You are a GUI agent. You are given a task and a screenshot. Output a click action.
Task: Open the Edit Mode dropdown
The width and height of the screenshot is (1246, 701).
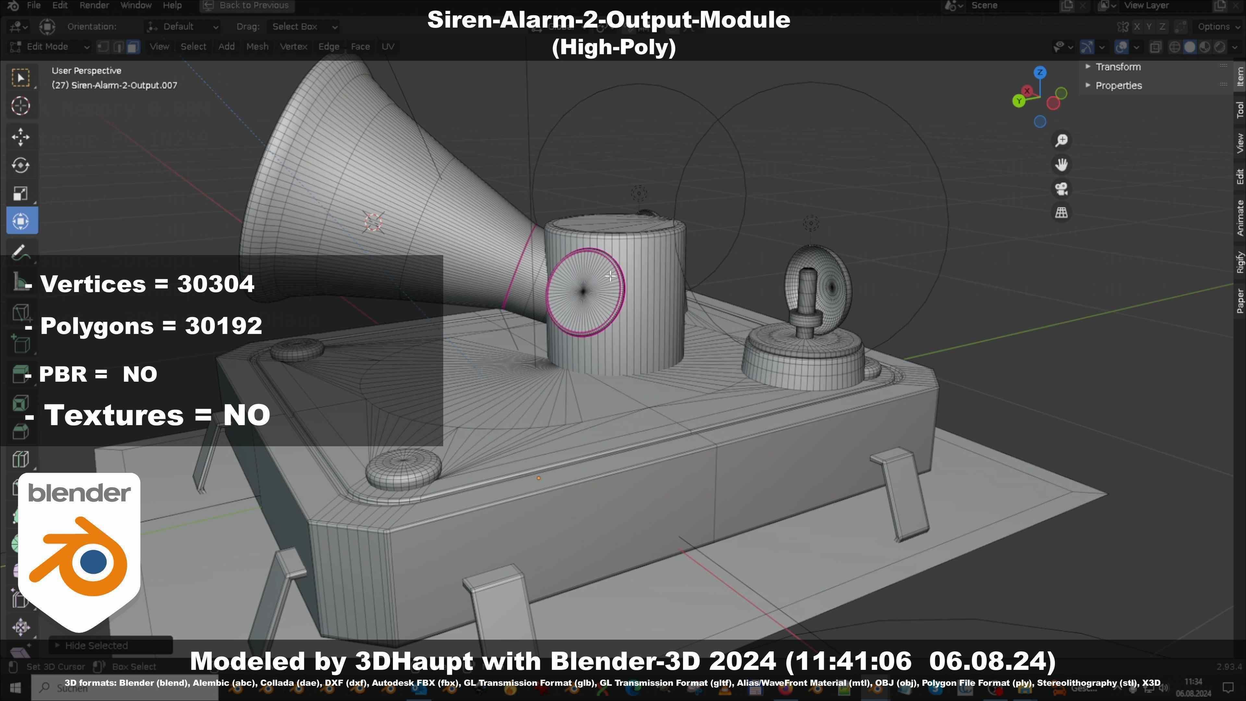pos(49,47)
